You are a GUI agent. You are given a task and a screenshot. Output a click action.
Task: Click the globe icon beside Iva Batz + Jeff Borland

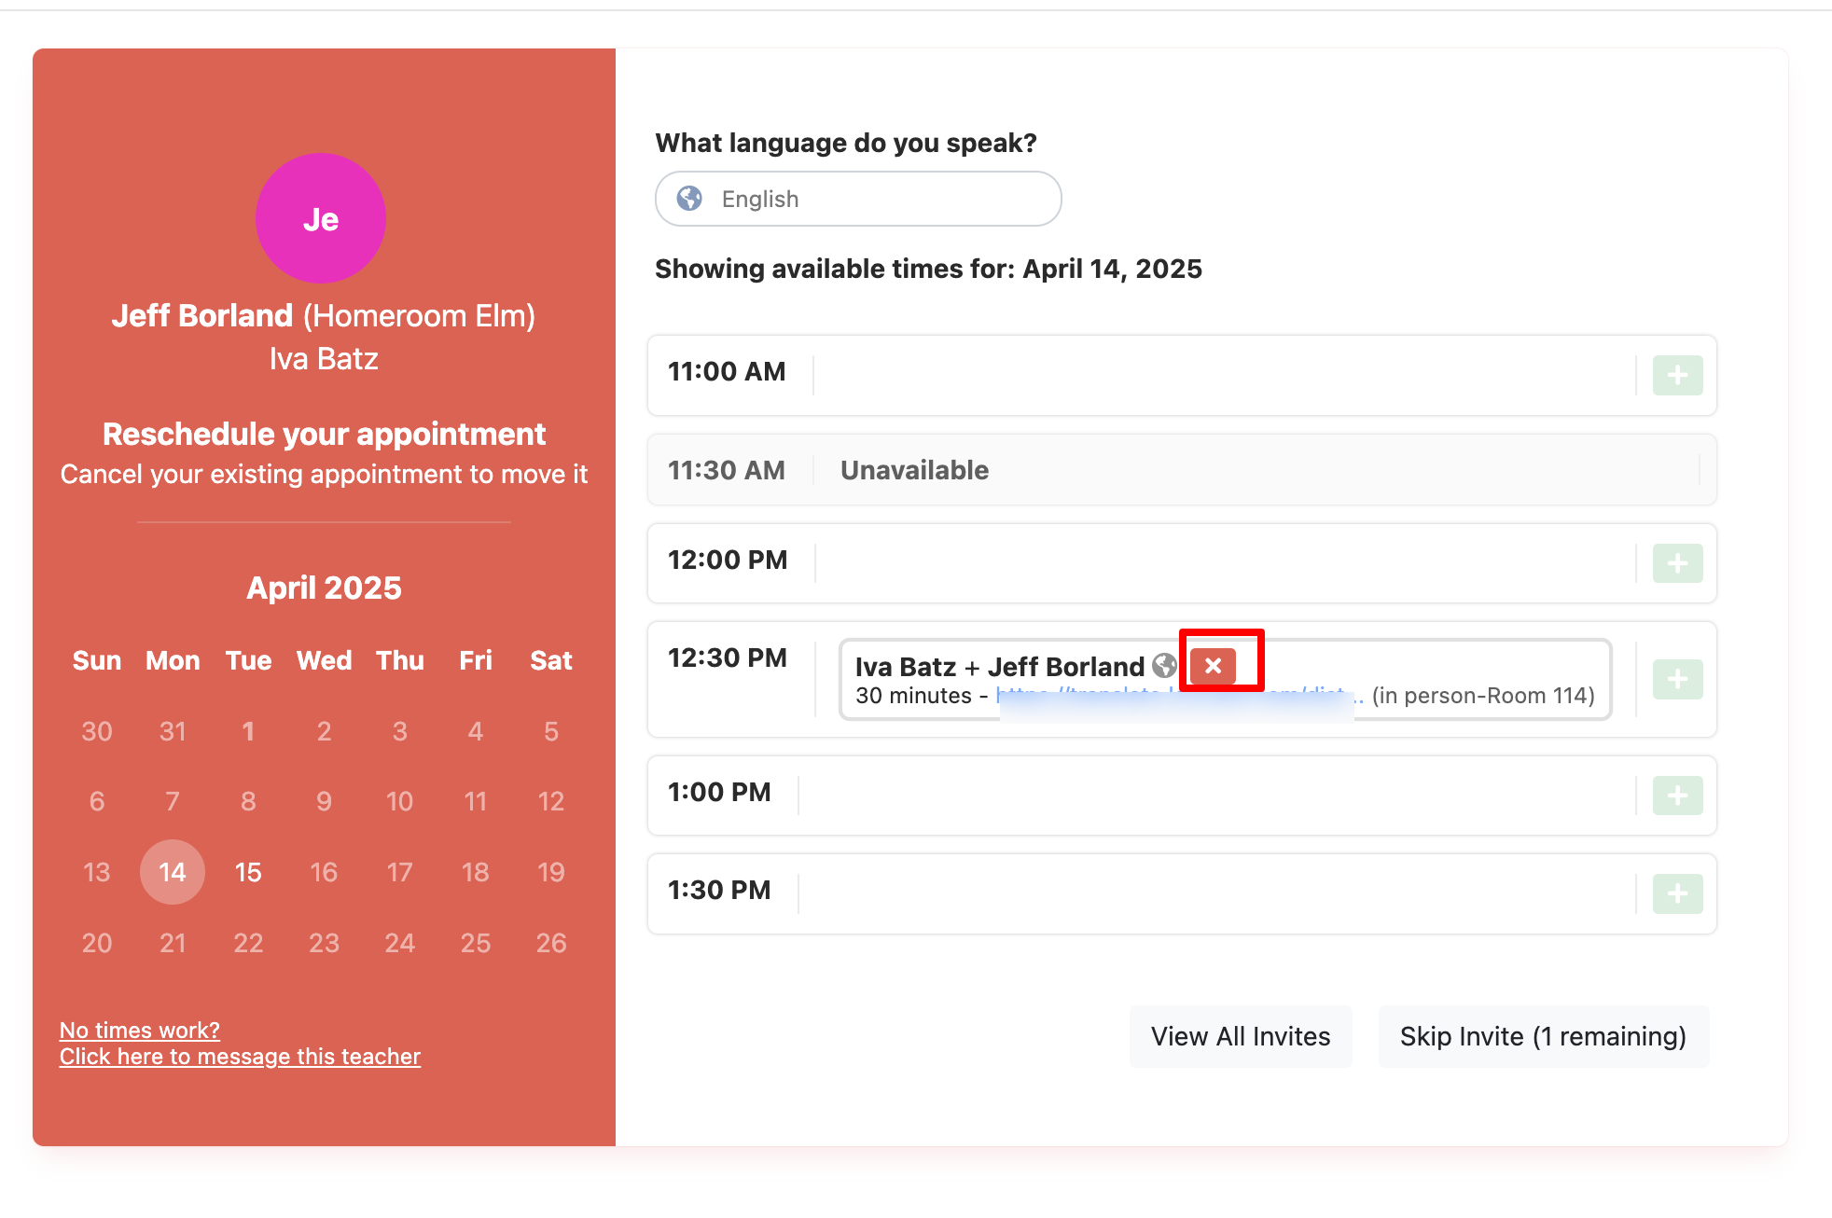pyautogui.click(x=1164, y=666)
